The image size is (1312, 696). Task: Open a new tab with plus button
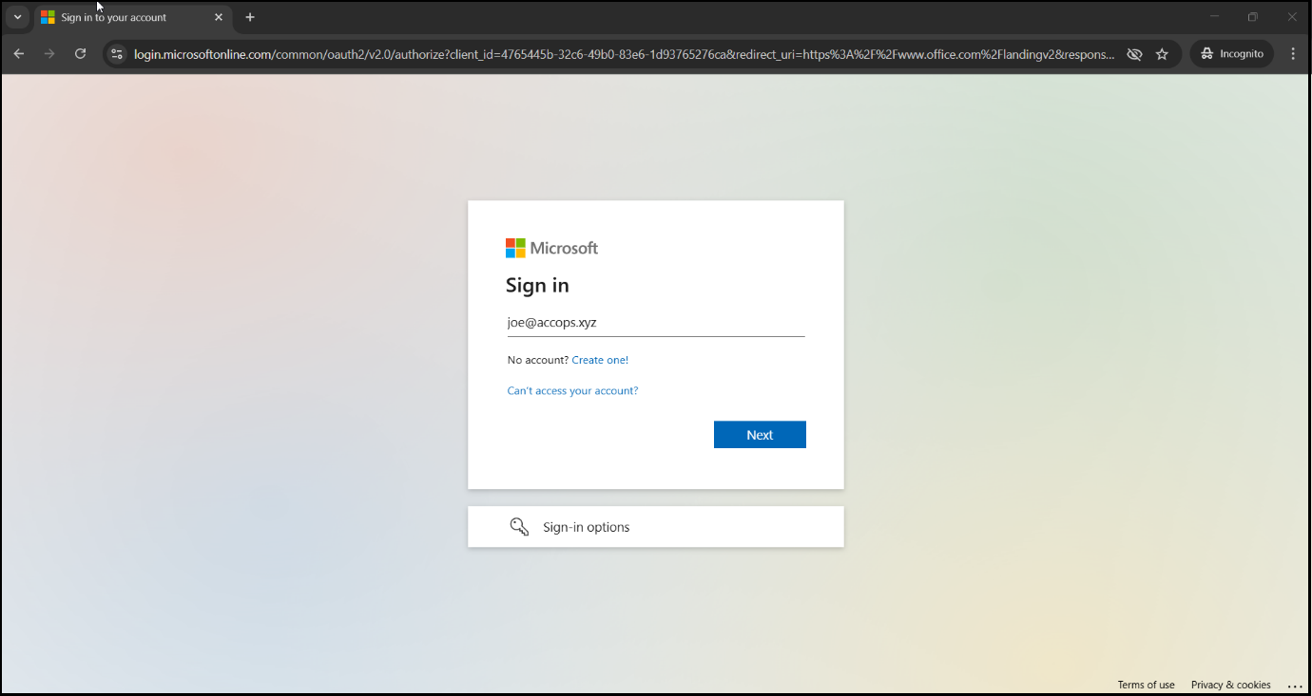coord(250,17)
